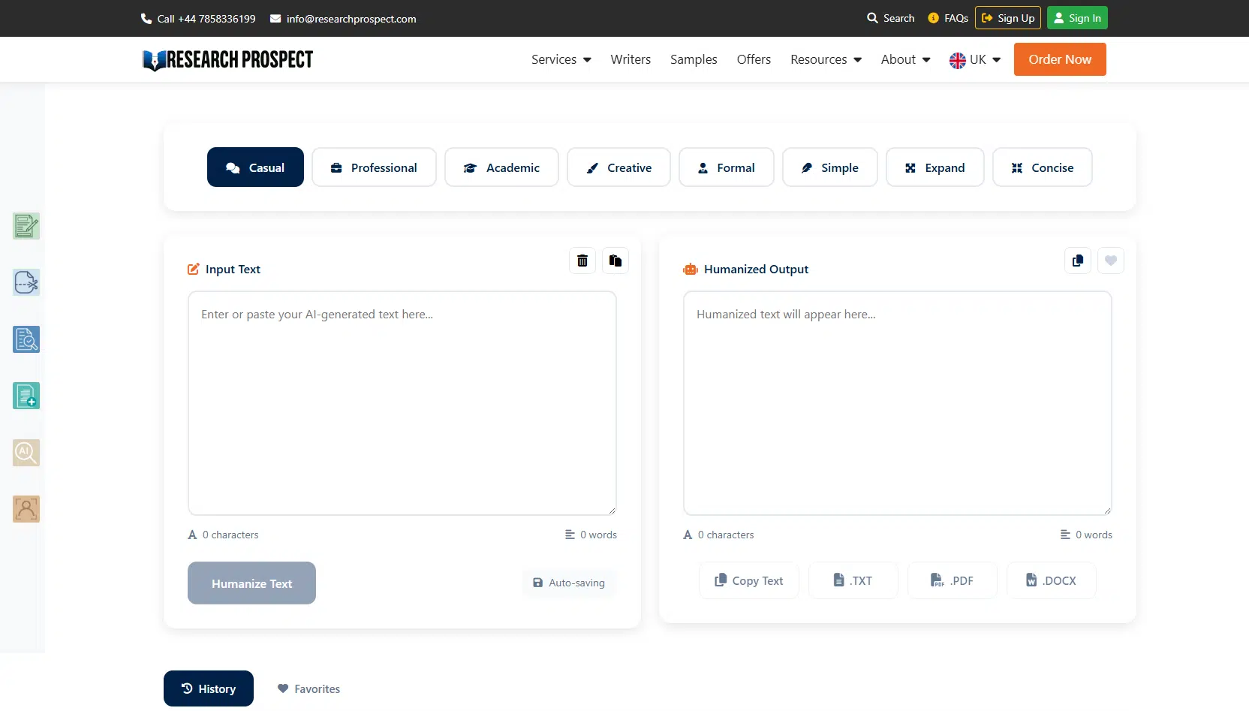
Task: Download output as .DOCX file
Action: [x=1051, y=580]
